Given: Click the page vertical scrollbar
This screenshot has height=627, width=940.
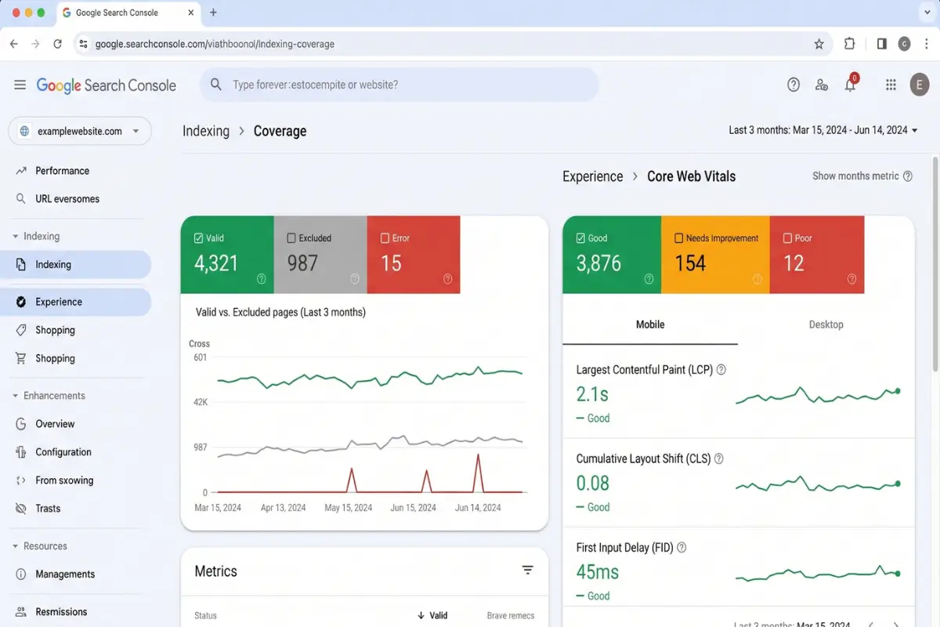Looking at the screenshot, I should point(935,265).
